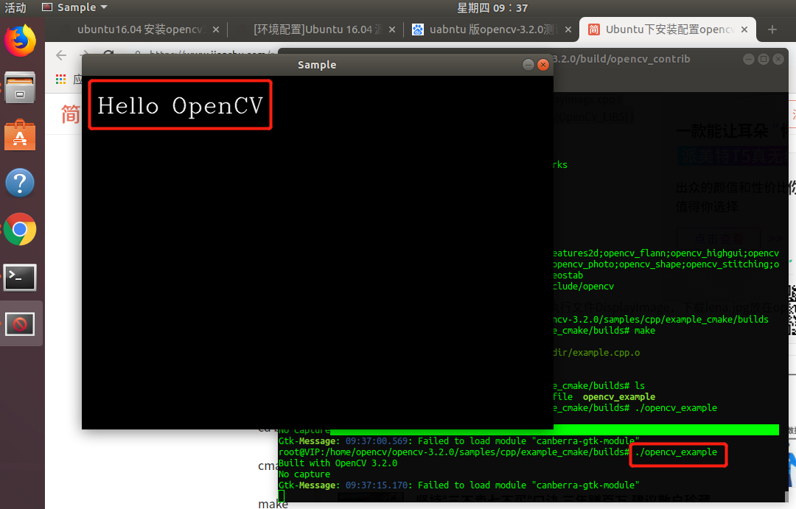Click the Firefox back navigation arrow

pyautogui.click(x=60, y=55)
